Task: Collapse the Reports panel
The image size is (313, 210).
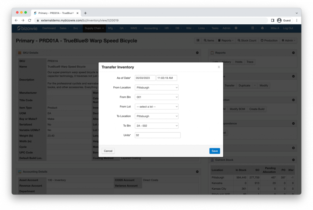Action: 293,53
